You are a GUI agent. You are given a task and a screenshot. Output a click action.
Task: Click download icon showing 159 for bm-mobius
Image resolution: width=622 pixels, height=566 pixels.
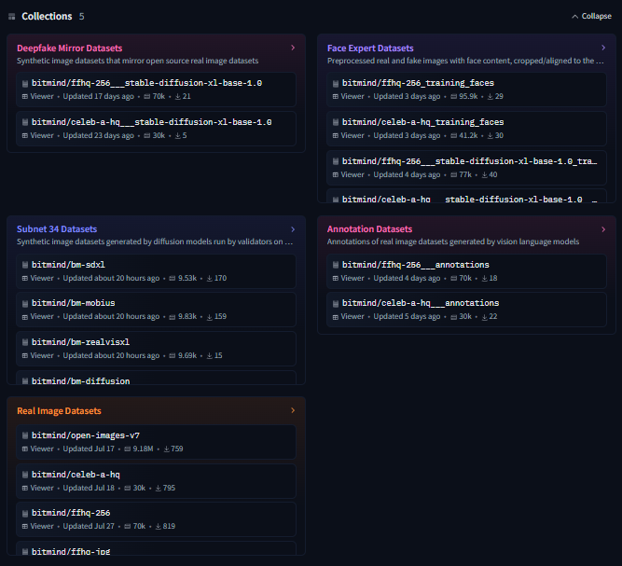pyautogui.click(x=210, y=317)
